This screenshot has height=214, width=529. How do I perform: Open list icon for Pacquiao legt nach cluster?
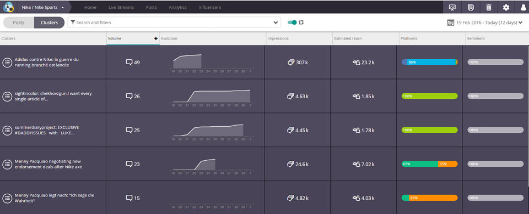7,198
